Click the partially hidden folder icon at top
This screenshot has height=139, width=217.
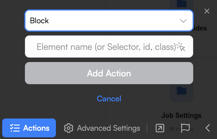click(182, 4)
